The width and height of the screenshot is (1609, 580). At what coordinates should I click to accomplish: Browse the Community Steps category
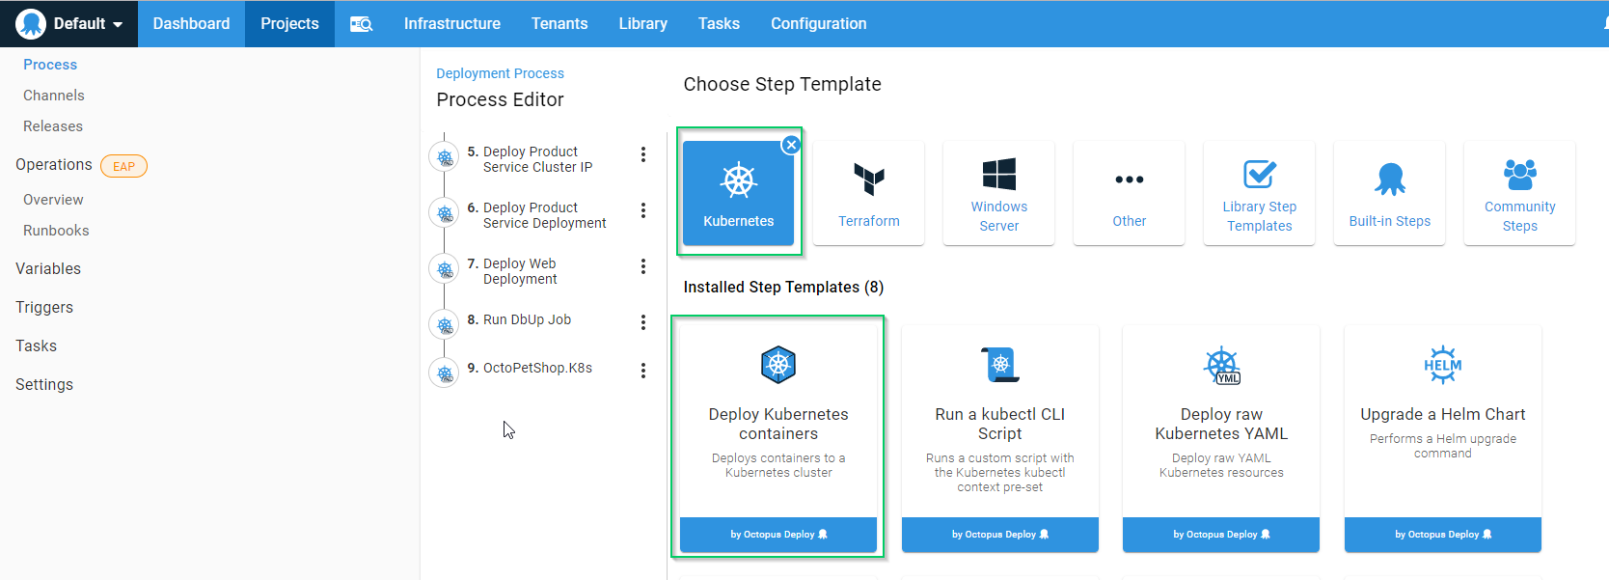pos(1519,193)
